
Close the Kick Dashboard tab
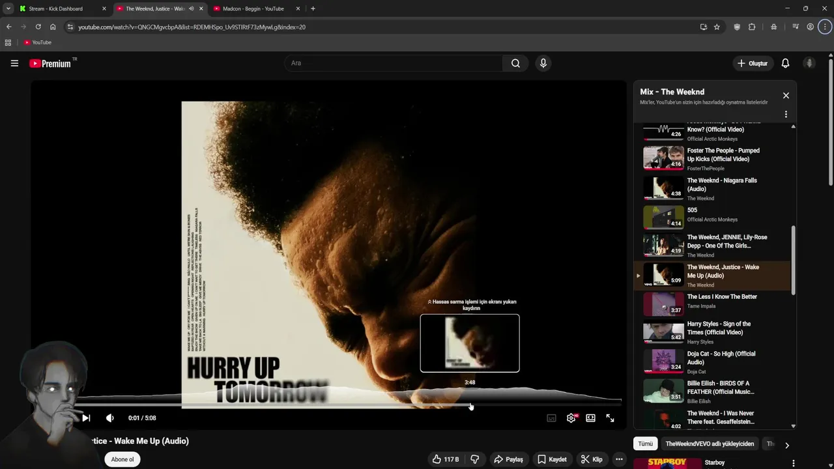click(104, 8)
